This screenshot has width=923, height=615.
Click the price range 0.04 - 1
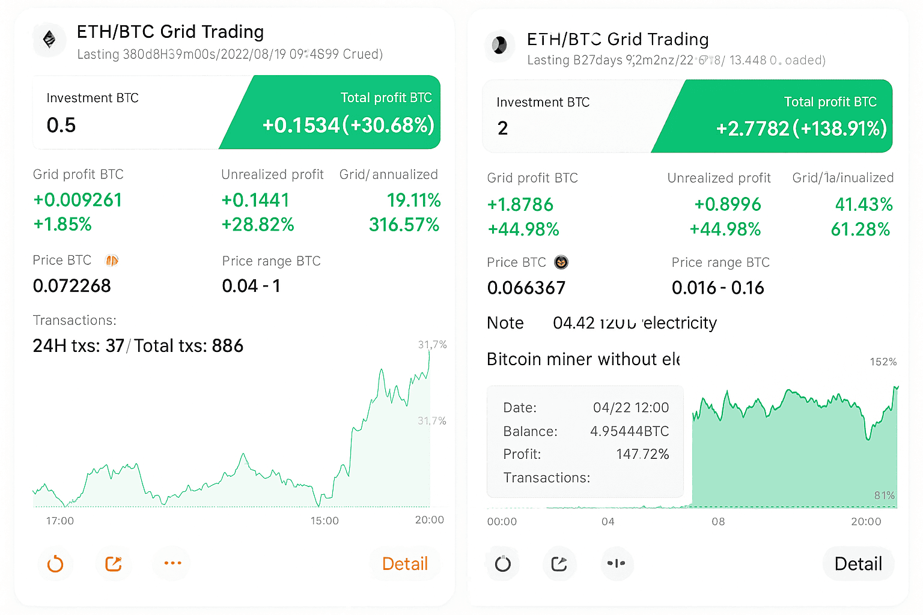coord(251,285)
